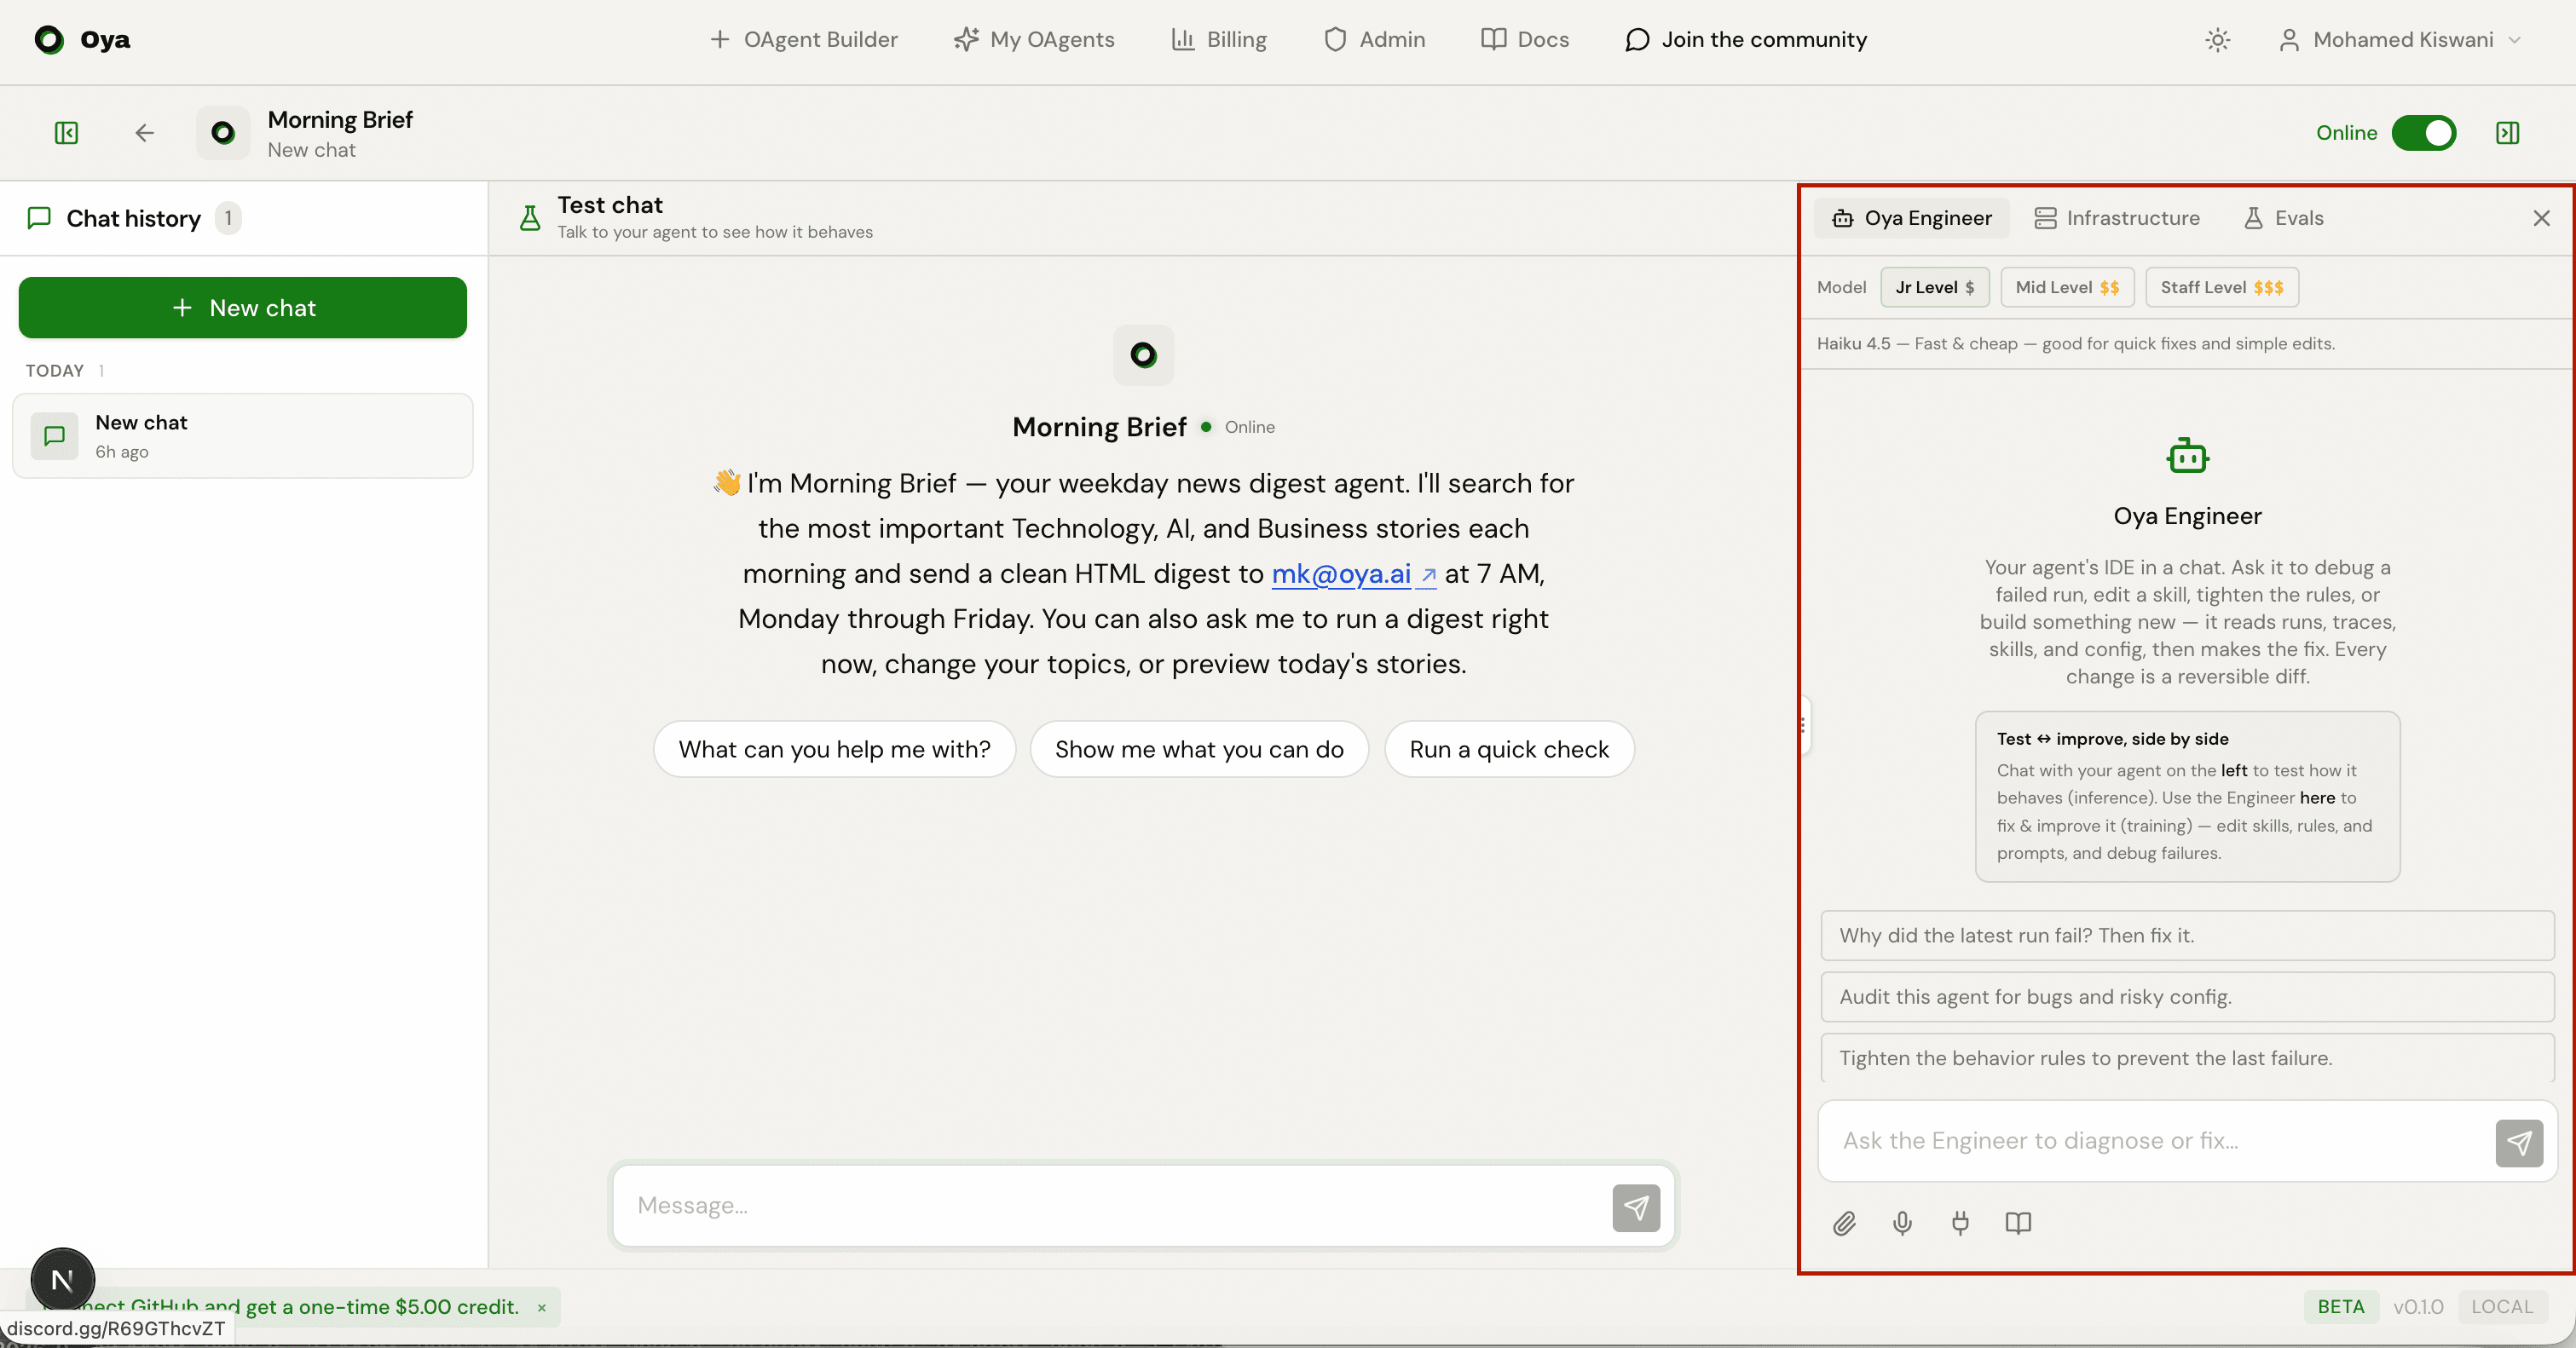This screenshot has width=2576, height=1348.
Task: Toggle the agent Online switch
Action: coord(2423,133)
